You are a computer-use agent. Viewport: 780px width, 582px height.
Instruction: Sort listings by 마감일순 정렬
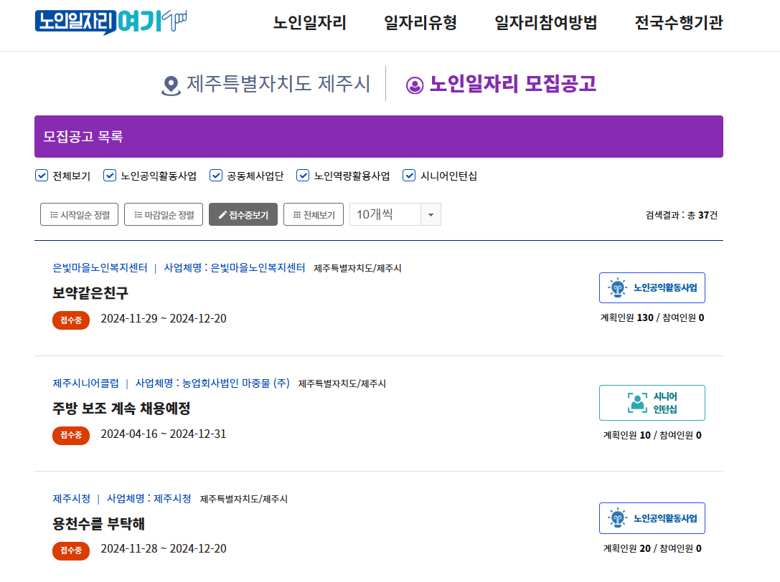click(163, 214)
